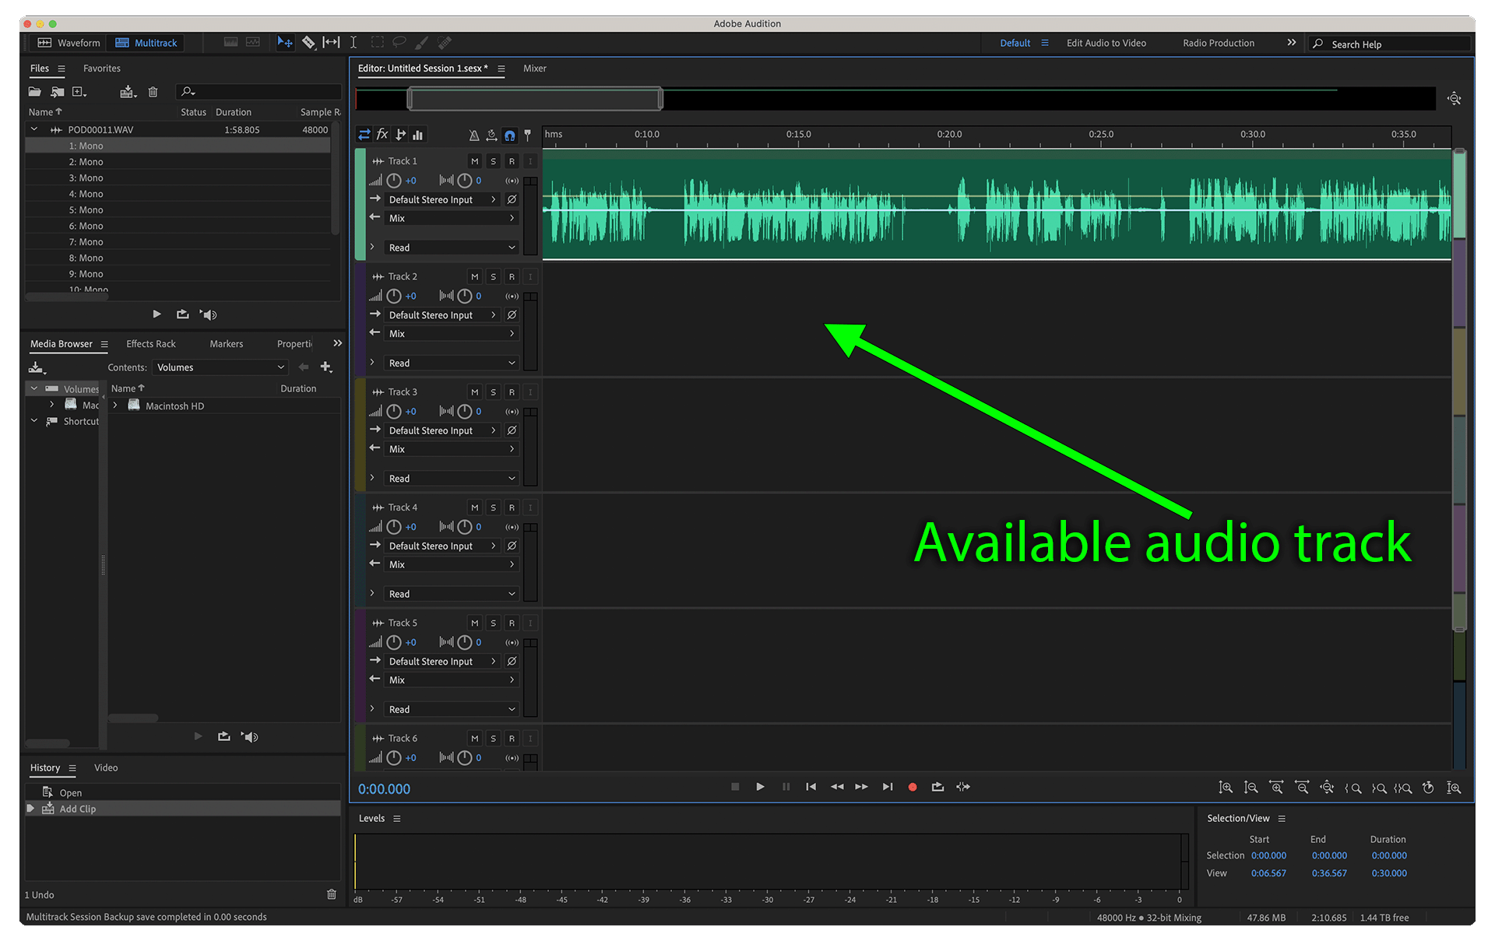
Task: Toggle the metronome icon
Action: click(x=473, y=135)
